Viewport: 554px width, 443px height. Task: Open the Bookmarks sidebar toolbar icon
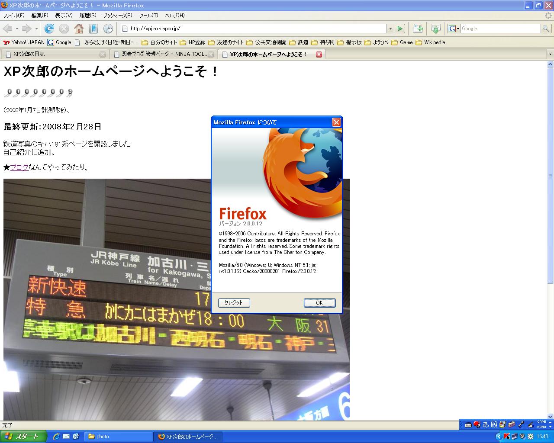(x=93, y=29)
